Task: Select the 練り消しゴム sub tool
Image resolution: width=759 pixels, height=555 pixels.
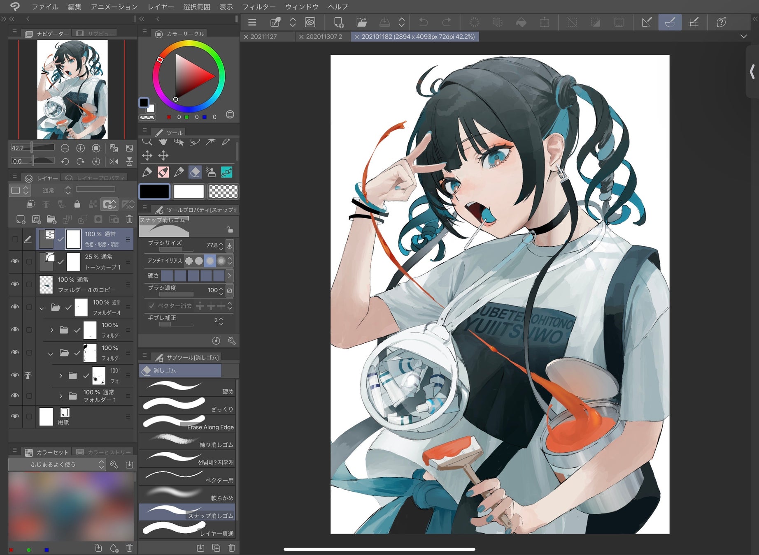Action: point(187,441)
